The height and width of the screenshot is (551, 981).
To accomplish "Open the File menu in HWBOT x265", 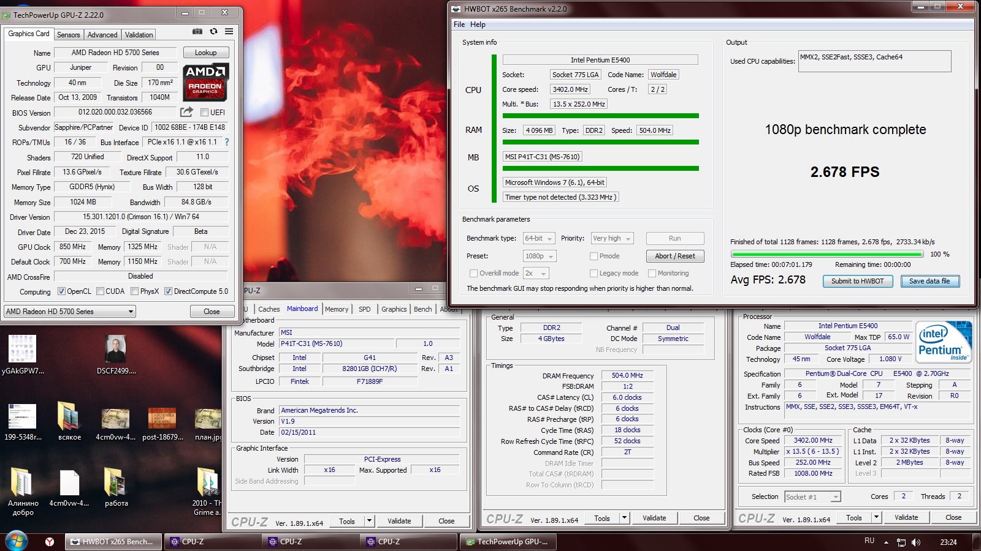I will [459, 24].
